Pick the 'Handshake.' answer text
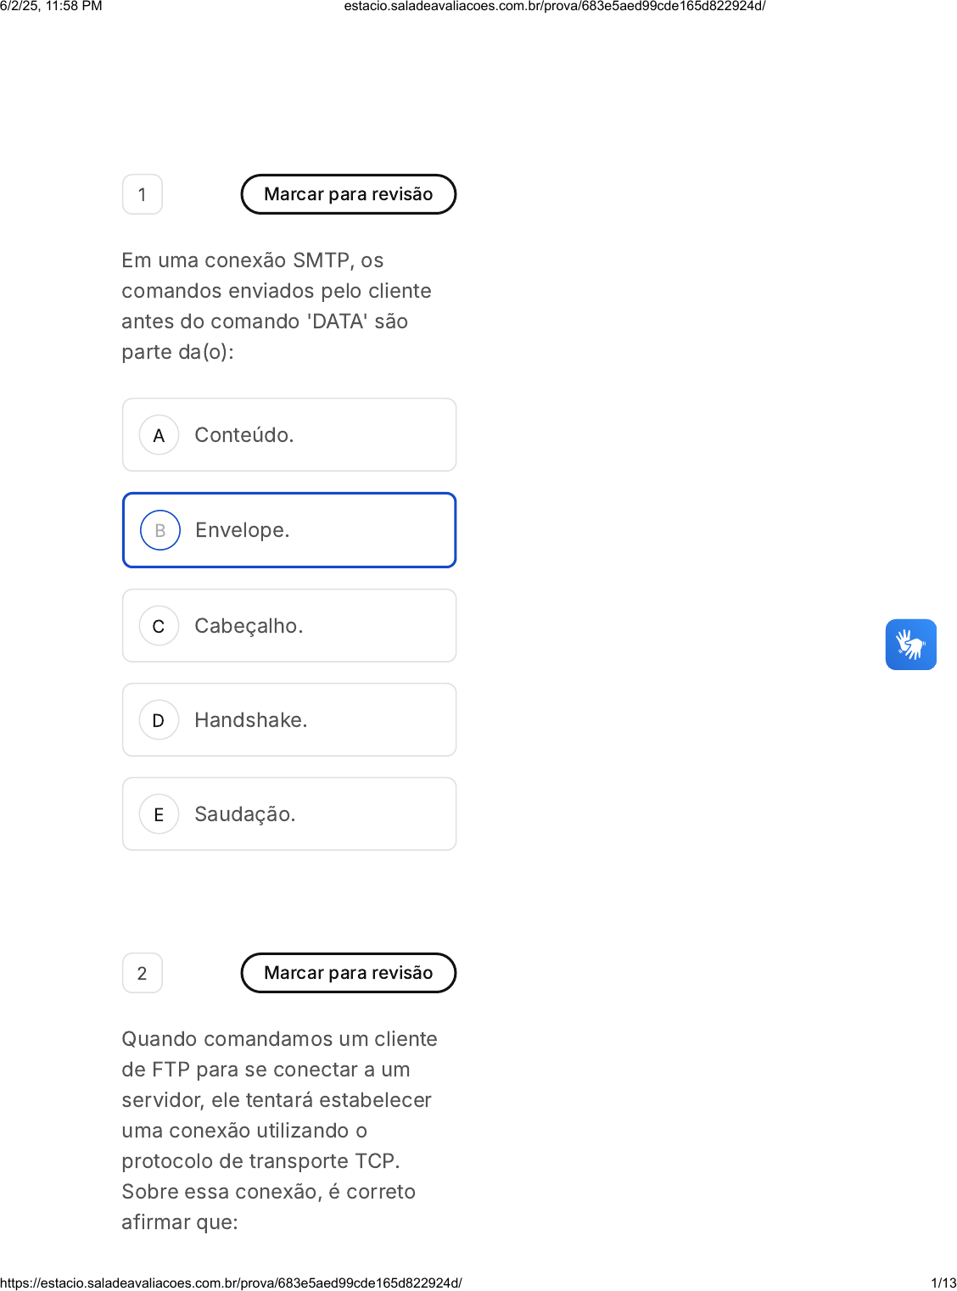Viewport: 957px width, 1291px height. 251,720
